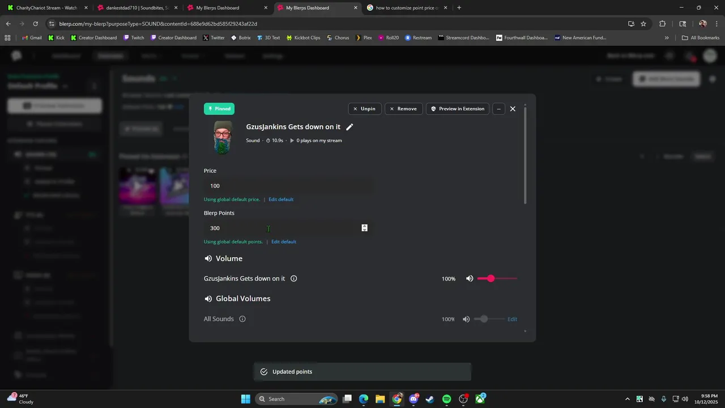Open the Twitch bookmark
Image resolution: width=725 pixels, height=408 pixels.
pyautogui.click(x=134, y=38)
